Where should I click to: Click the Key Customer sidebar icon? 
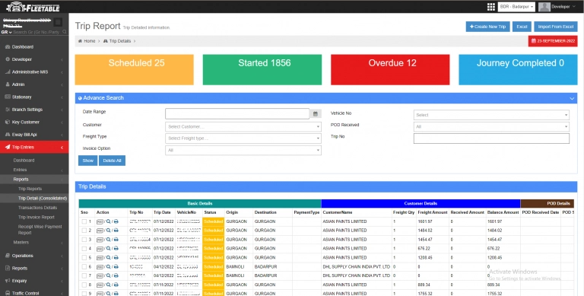point(8,122)
